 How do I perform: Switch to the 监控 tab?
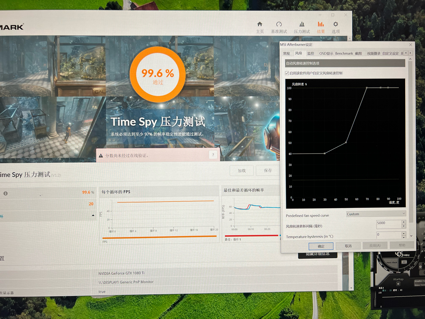310,53
